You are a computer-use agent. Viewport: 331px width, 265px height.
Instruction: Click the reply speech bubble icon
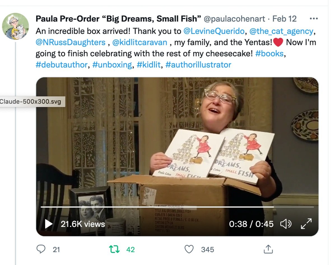coord(41,249)
